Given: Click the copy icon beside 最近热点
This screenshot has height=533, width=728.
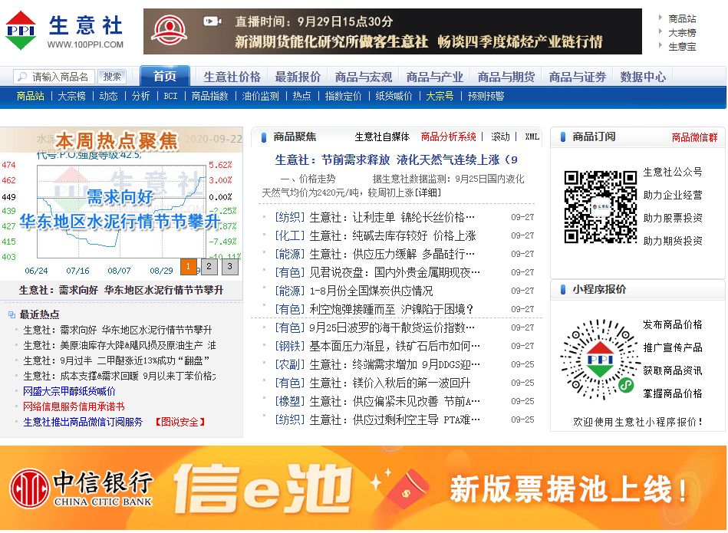Looking at the screenshot, I should [x=10, y=313].
